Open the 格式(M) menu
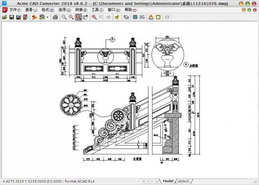 point(48,10)
